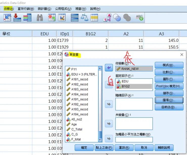187x155 pixels.
Task: Open the Post Hoc 檢定(H) dialog
Action: pyautogui.click(x=169, y=86)
